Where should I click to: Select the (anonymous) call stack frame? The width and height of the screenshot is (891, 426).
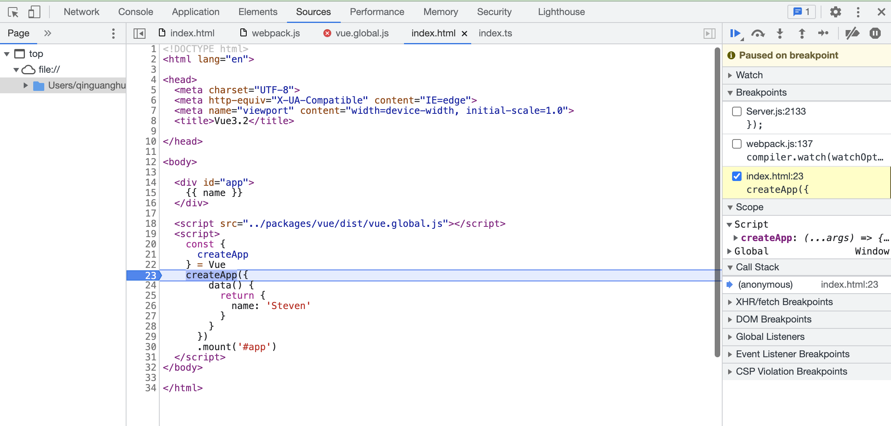point(806,285)
